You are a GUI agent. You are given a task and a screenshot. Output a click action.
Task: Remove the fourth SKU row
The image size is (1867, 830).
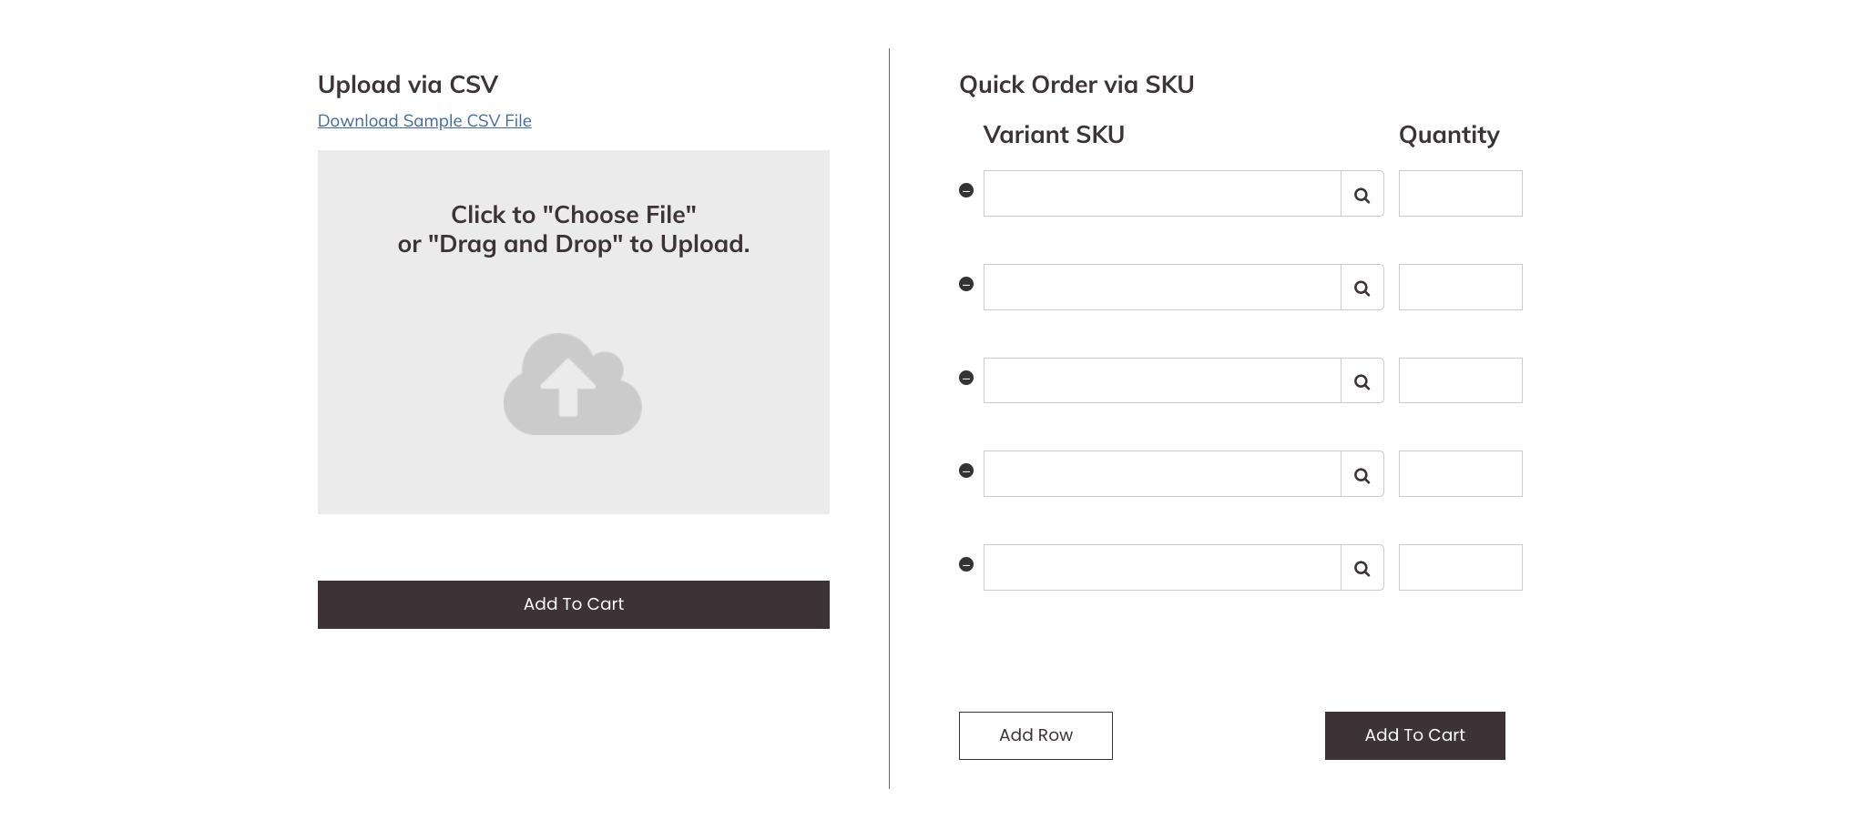click(966, 471)
